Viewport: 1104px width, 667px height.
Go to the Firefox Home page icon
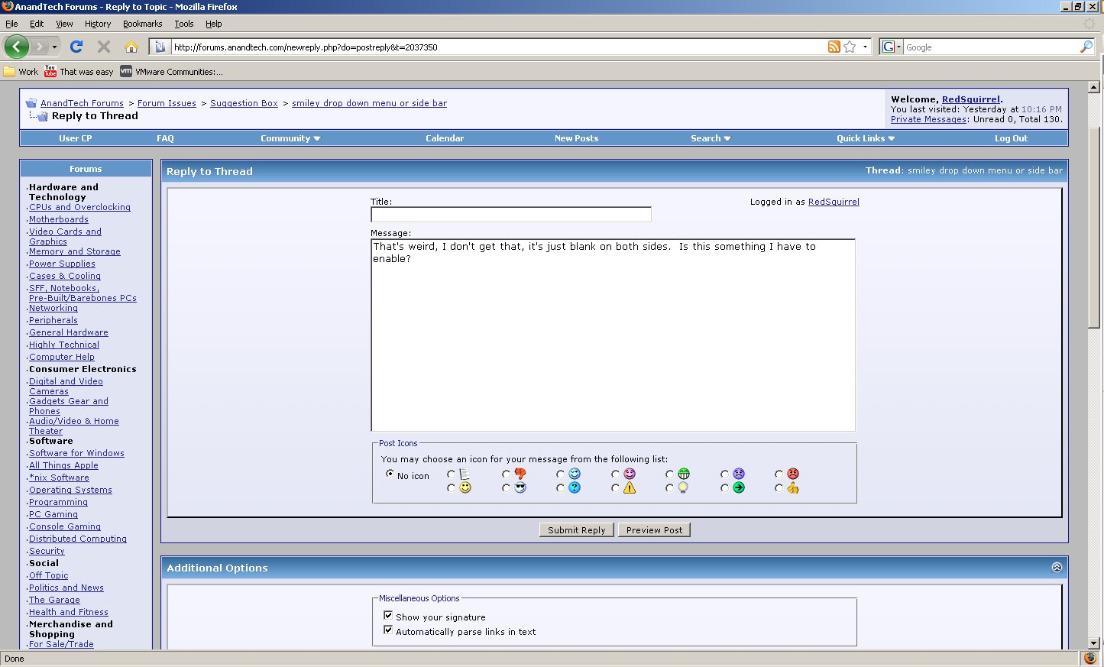(131, 47)
